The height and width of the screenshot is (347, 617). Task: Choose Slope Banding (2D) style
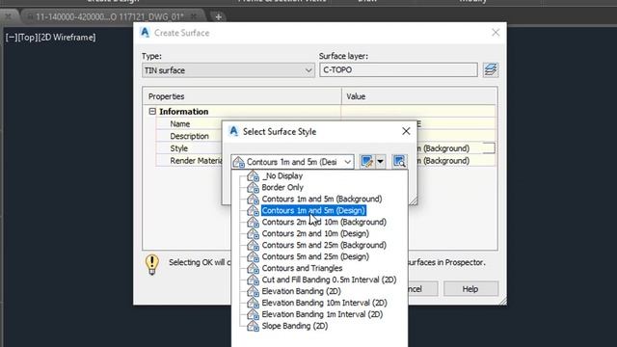(294, 326)
